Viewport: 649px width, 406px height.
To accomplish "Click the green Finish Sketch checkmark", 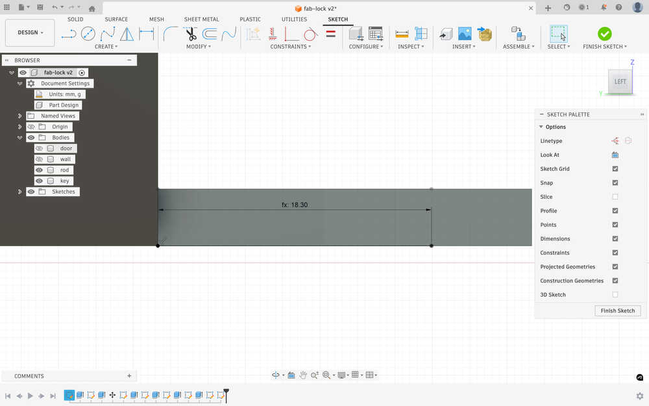I will [x=604, y=34].
